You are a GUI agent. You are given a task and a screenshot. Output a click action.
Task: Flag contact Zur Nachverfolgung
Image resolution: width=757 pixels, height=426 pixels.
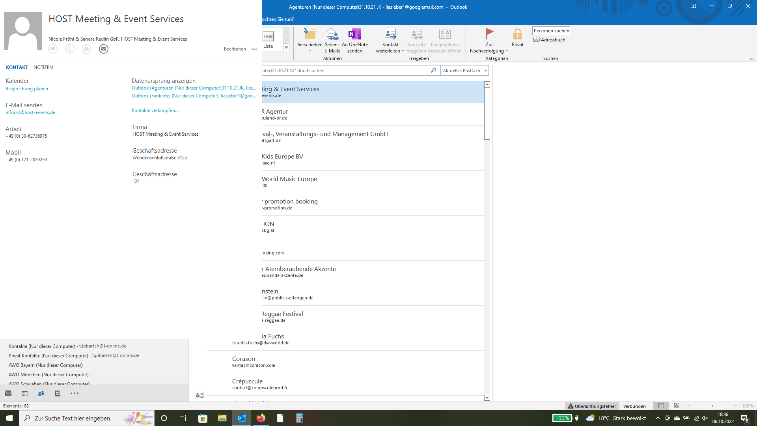(x=489, y=41)
